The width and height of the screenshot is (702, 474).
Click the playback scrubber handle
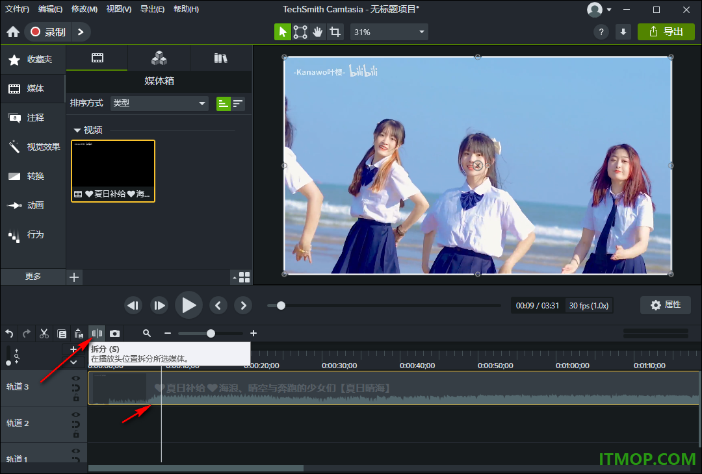click(281, 305)
